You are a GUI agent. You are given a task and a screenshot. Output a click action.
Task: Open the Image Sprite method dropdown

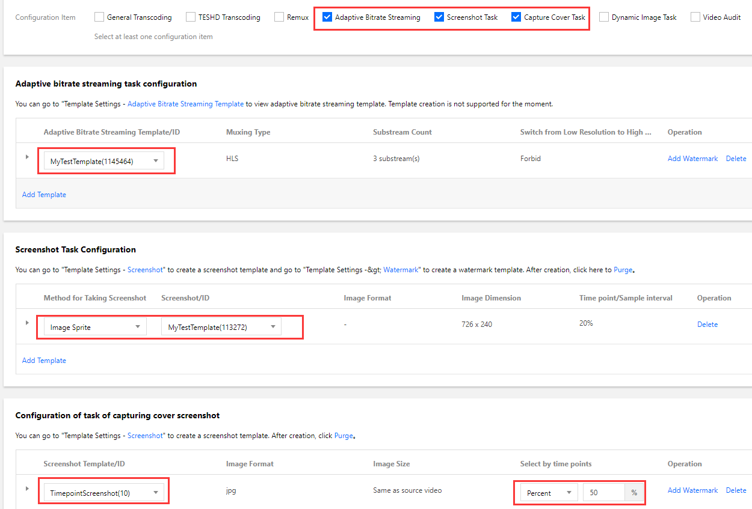coord(95,327)
